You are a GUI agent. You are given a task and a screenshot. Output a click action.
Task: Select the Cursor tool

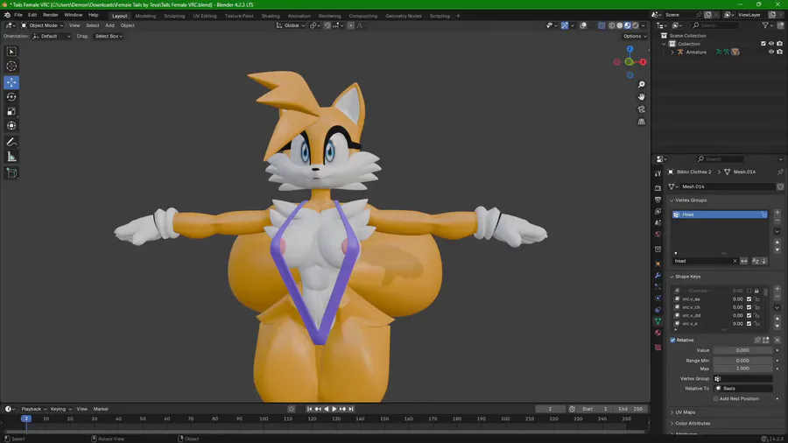click(11, 67)
